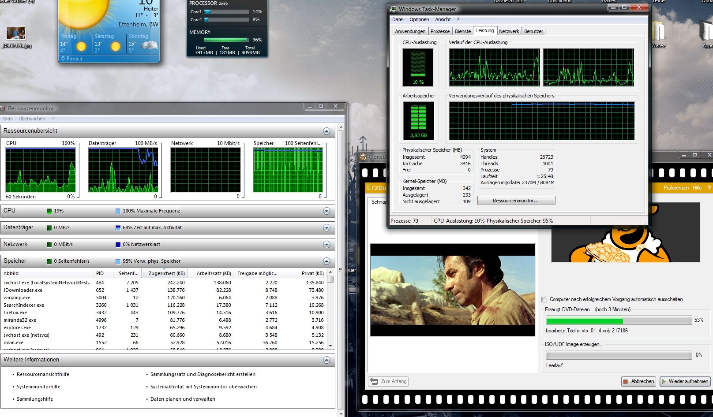This screenshot has width=713, height=417.
Task: Switch to the Benutzer tab
Action: (534, 31)
